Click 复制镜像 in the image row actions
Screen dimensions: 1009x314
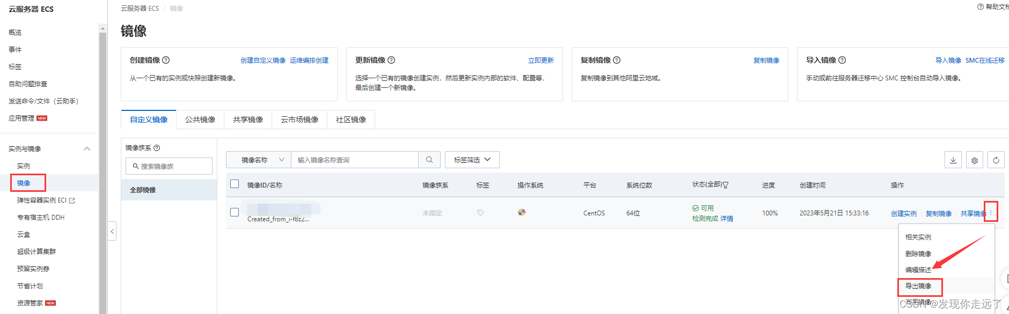939,213
